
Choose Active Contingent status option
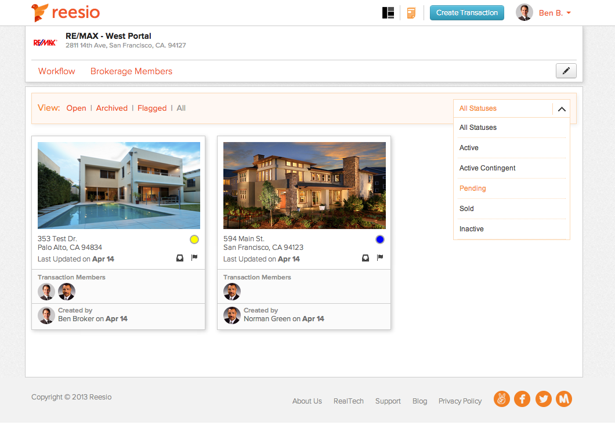point(487,168)
